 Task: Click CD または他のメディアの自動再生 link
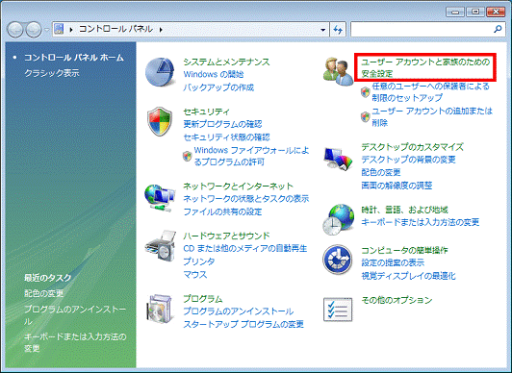[245, 248]
